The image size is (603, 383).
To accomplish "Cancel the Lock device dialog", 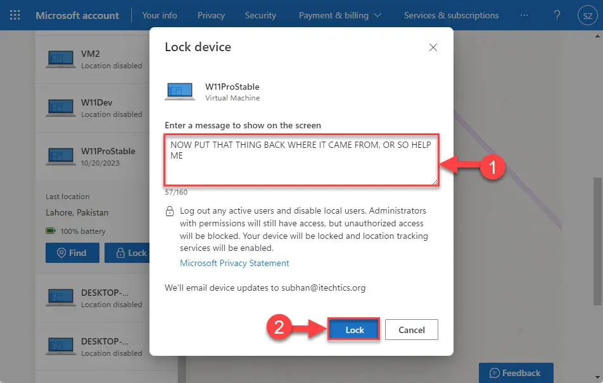I will [412, 330].
